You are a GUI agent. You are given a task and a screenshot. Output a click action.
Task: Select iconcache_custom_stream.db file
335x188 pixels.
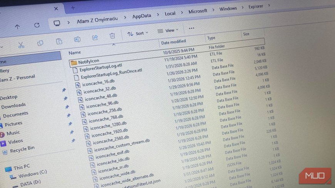[x=122, y=145]
